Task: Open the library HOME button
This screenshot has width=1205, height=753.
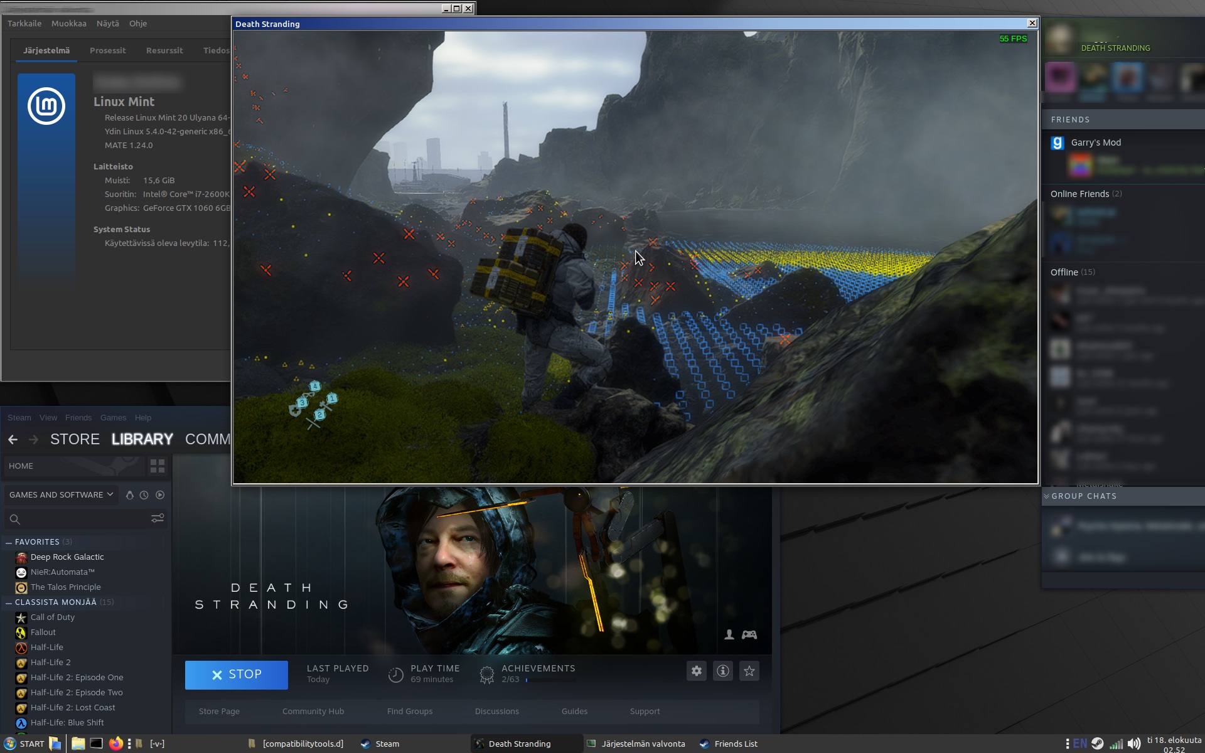Action: coord(74,466)
